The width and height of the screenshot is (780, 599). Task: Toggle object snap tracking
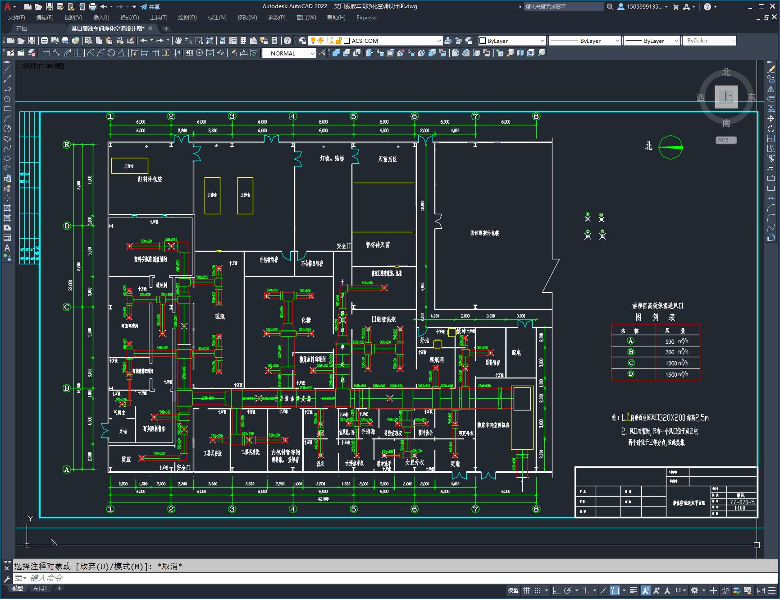pos(604,590)
